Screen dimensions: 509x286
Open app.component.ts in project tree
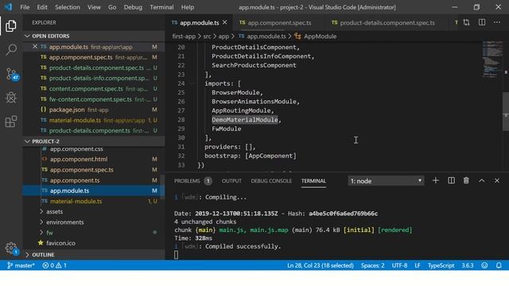(x=94, y=180)
